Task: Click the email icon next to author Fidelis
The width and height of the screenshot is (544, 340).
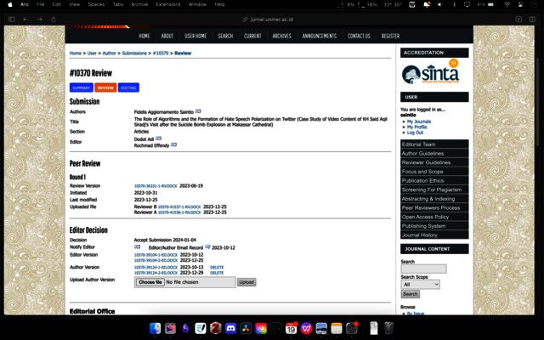Action: pyautogui.click(x=198, y=111)
